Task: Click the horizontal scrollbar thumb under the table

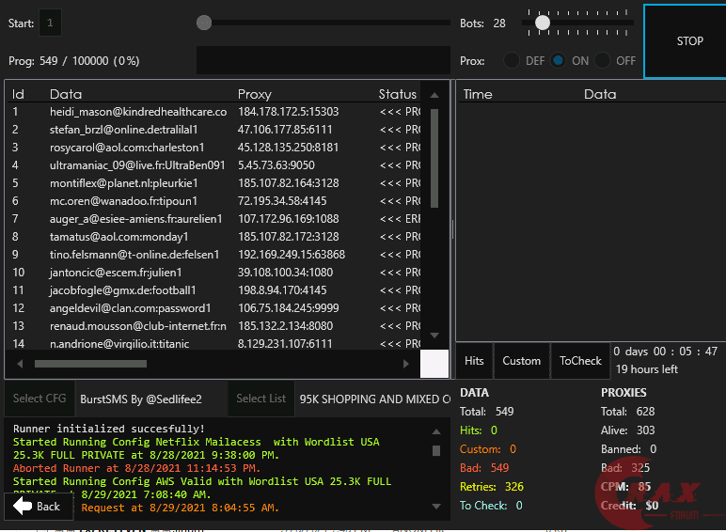Action: click(90, 364)
